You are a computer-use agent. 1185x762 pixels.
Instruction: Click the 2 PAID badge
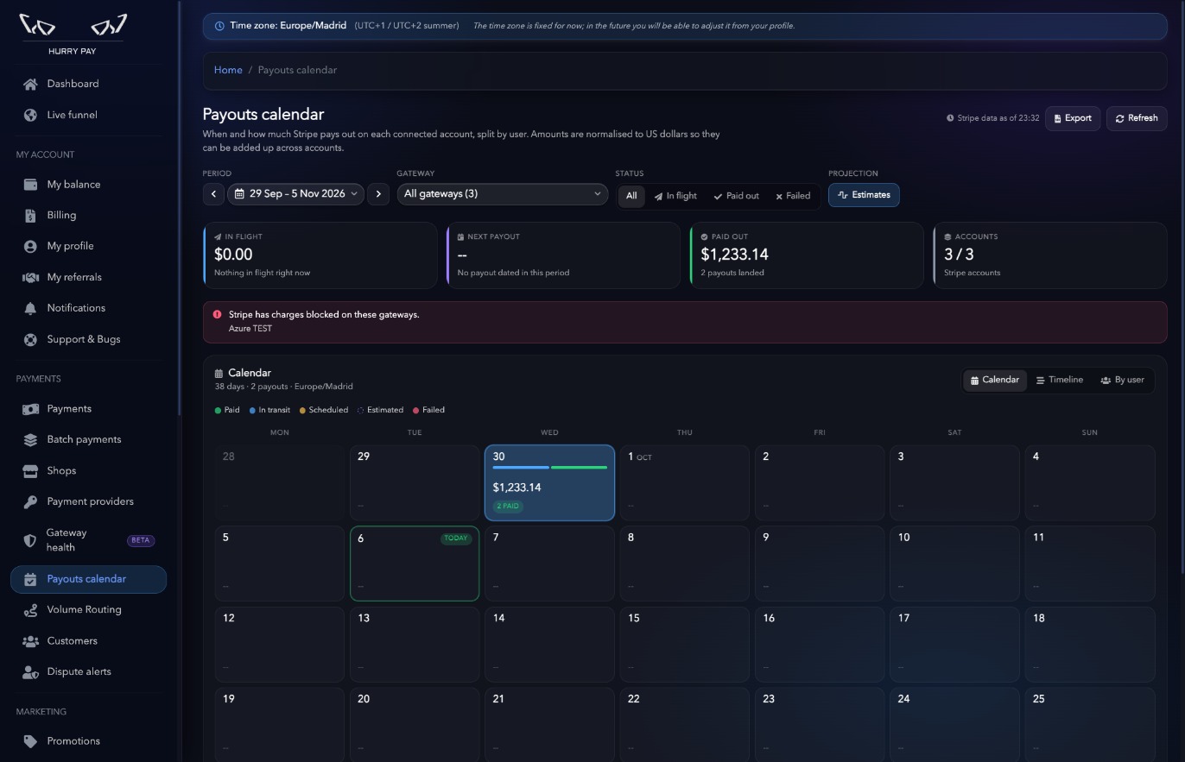click(509, 507)
